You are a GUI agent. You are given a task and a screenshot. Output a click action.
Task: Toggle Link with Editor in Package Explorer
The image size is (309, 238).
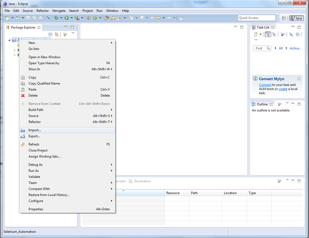tap(57, 34)
